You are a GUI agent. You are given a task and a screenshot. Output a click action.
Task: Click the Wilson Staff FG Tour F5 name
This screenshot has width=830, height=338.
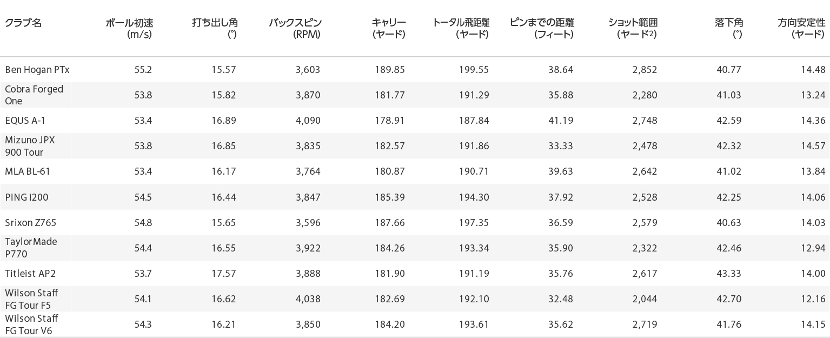(31, 299)
